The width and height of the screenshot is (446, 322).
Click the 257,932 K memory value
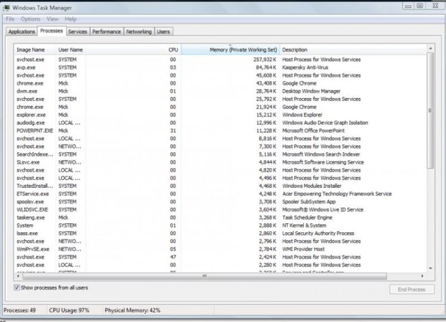(265, 59)
